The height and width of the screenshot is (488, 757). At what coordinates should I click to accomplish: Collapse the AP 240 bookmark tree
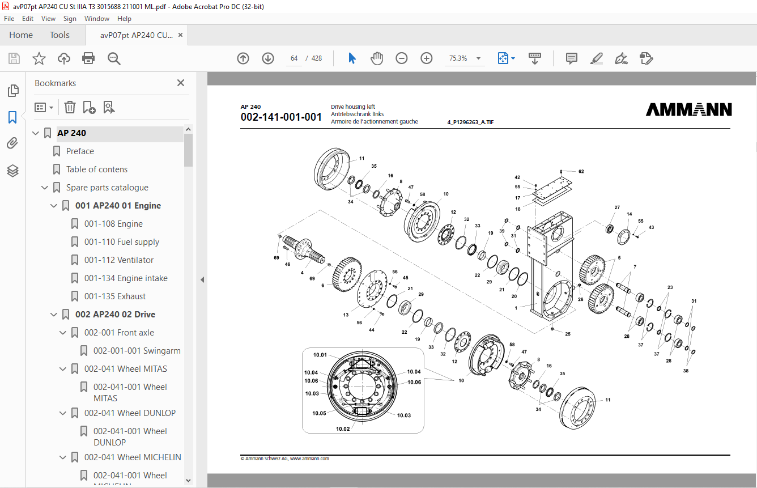[36, 133]
